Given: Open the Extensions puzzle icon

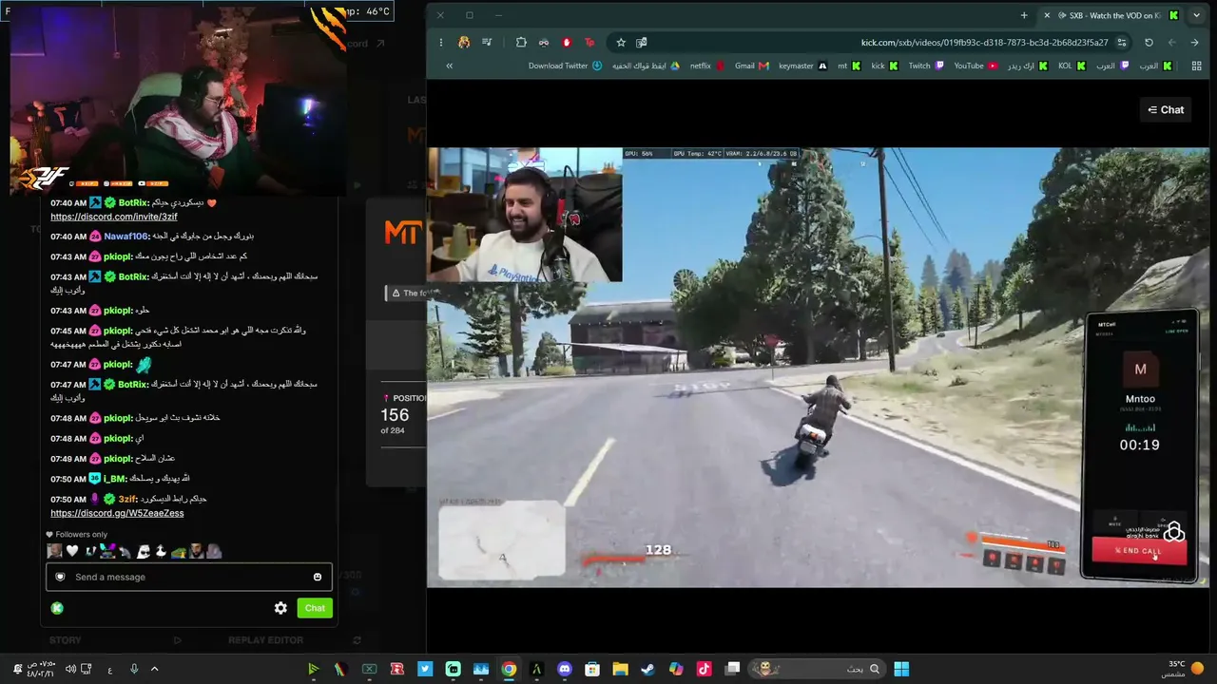Looking at the screenshot, I should 521,42.
